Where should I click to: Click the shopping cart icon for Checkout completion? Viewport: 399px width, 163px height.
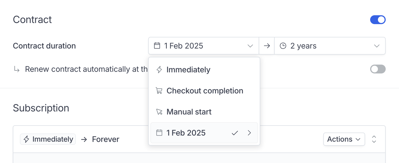159,91
